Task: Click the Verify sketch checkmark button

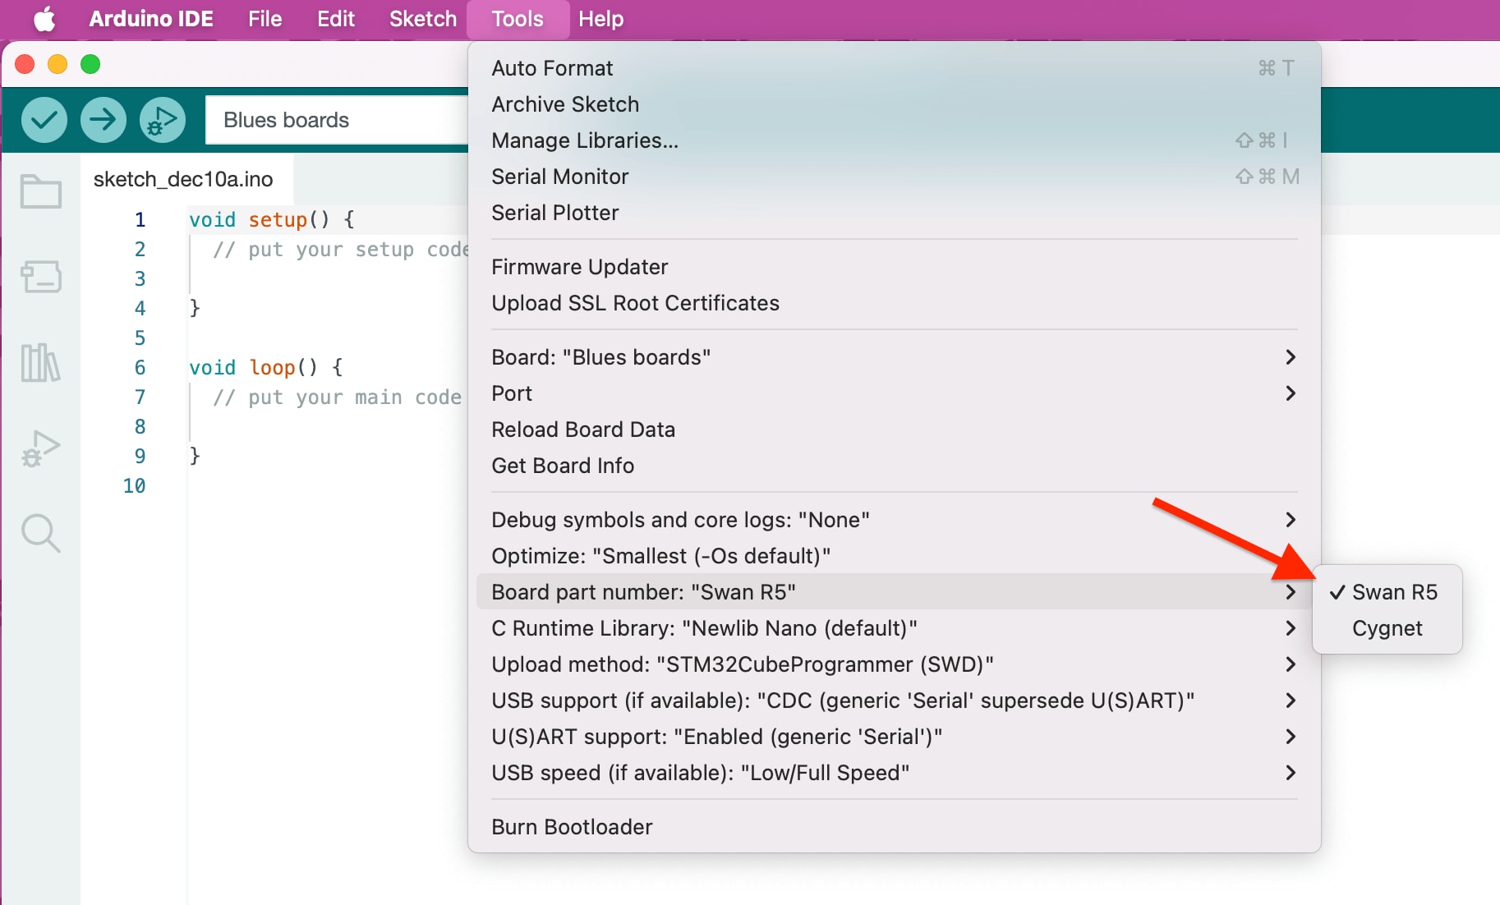Action: click(44, 120)
